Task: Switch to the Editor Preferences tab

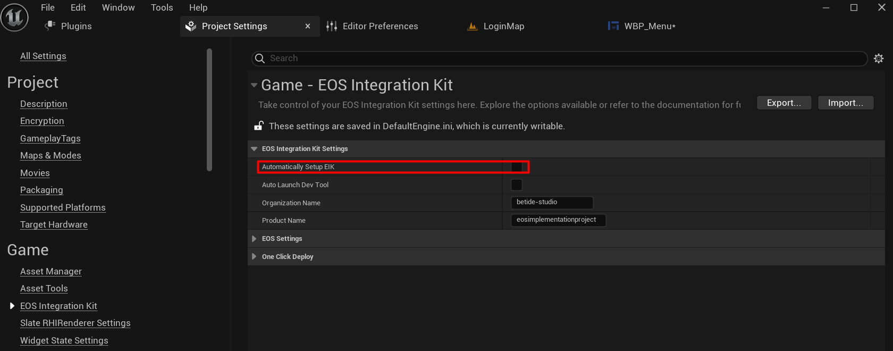Action: click(380, 26)
